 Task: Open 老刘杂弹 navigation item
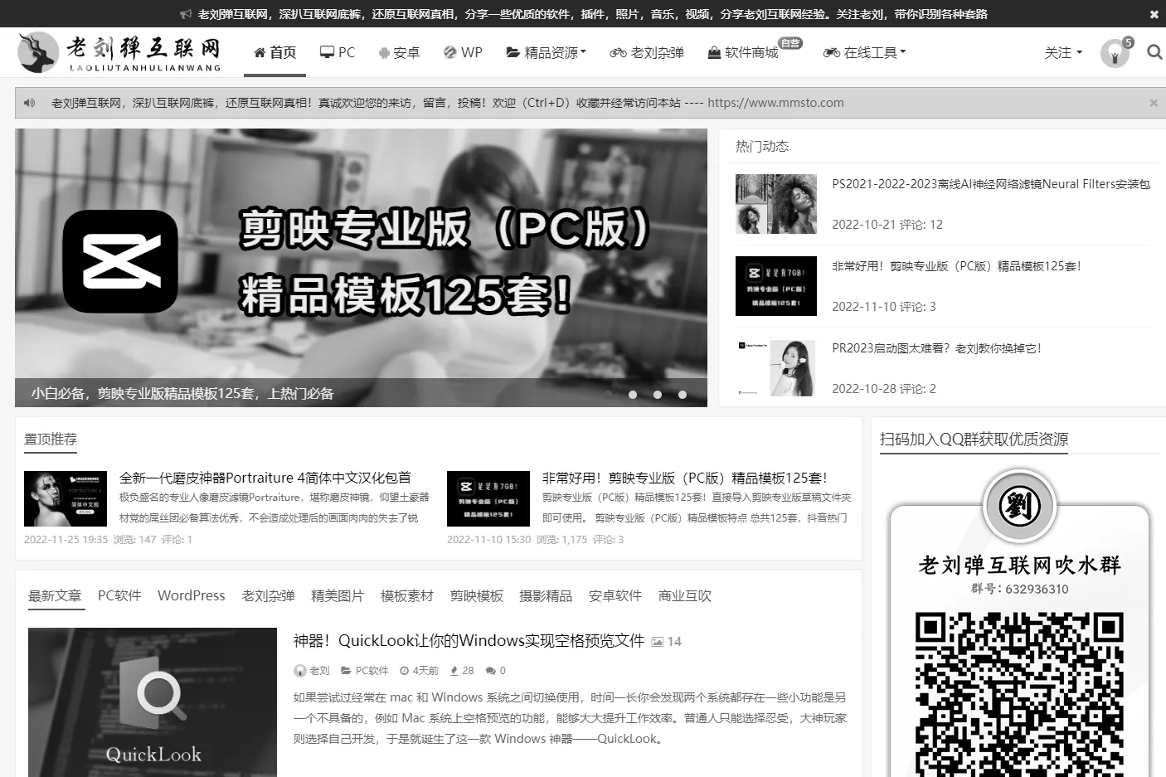click(647, 52)
